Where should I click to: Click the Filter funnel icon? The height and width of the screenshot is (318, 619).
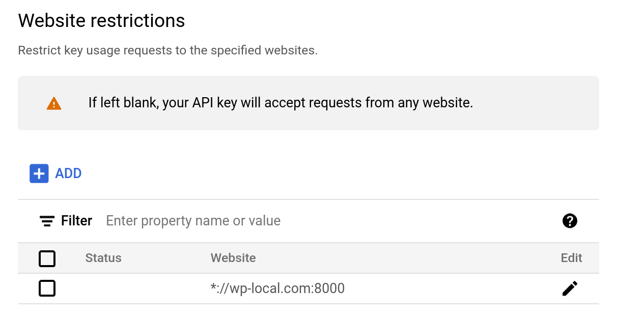[47, 221]
